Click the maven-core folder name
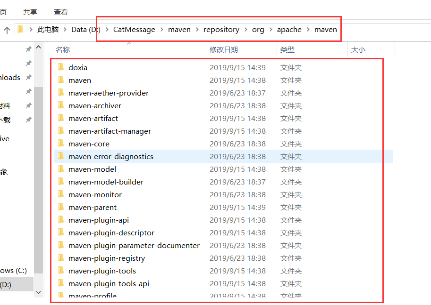The height and width of the screenshot is (305, 431). [89, 144]
